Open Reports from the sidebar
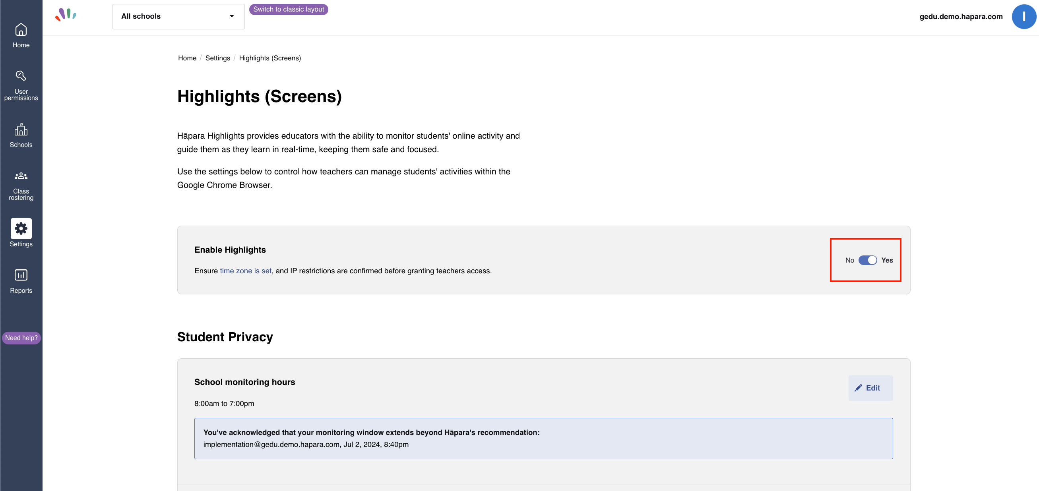This screenshot has height=491, width=1039. click(21, 281)
